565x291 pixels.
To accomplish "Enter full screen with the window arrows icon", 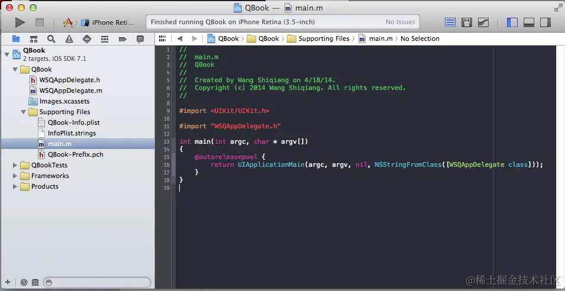I will pos(558,8).
